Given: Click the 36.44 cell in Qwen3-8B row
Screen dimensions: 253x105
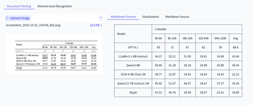Looking at the screenshot, I should point(236,65).
